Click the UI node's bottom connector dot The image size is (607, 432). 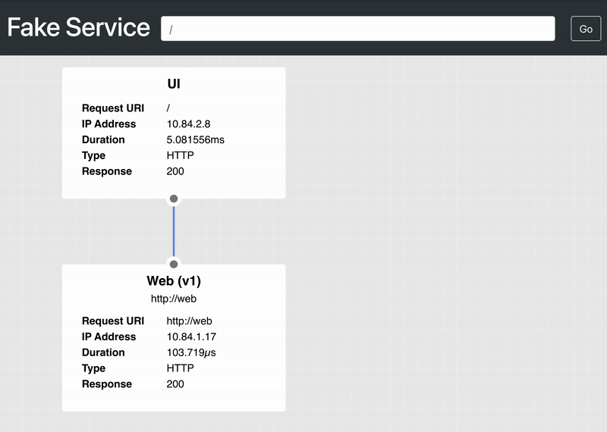174,199
